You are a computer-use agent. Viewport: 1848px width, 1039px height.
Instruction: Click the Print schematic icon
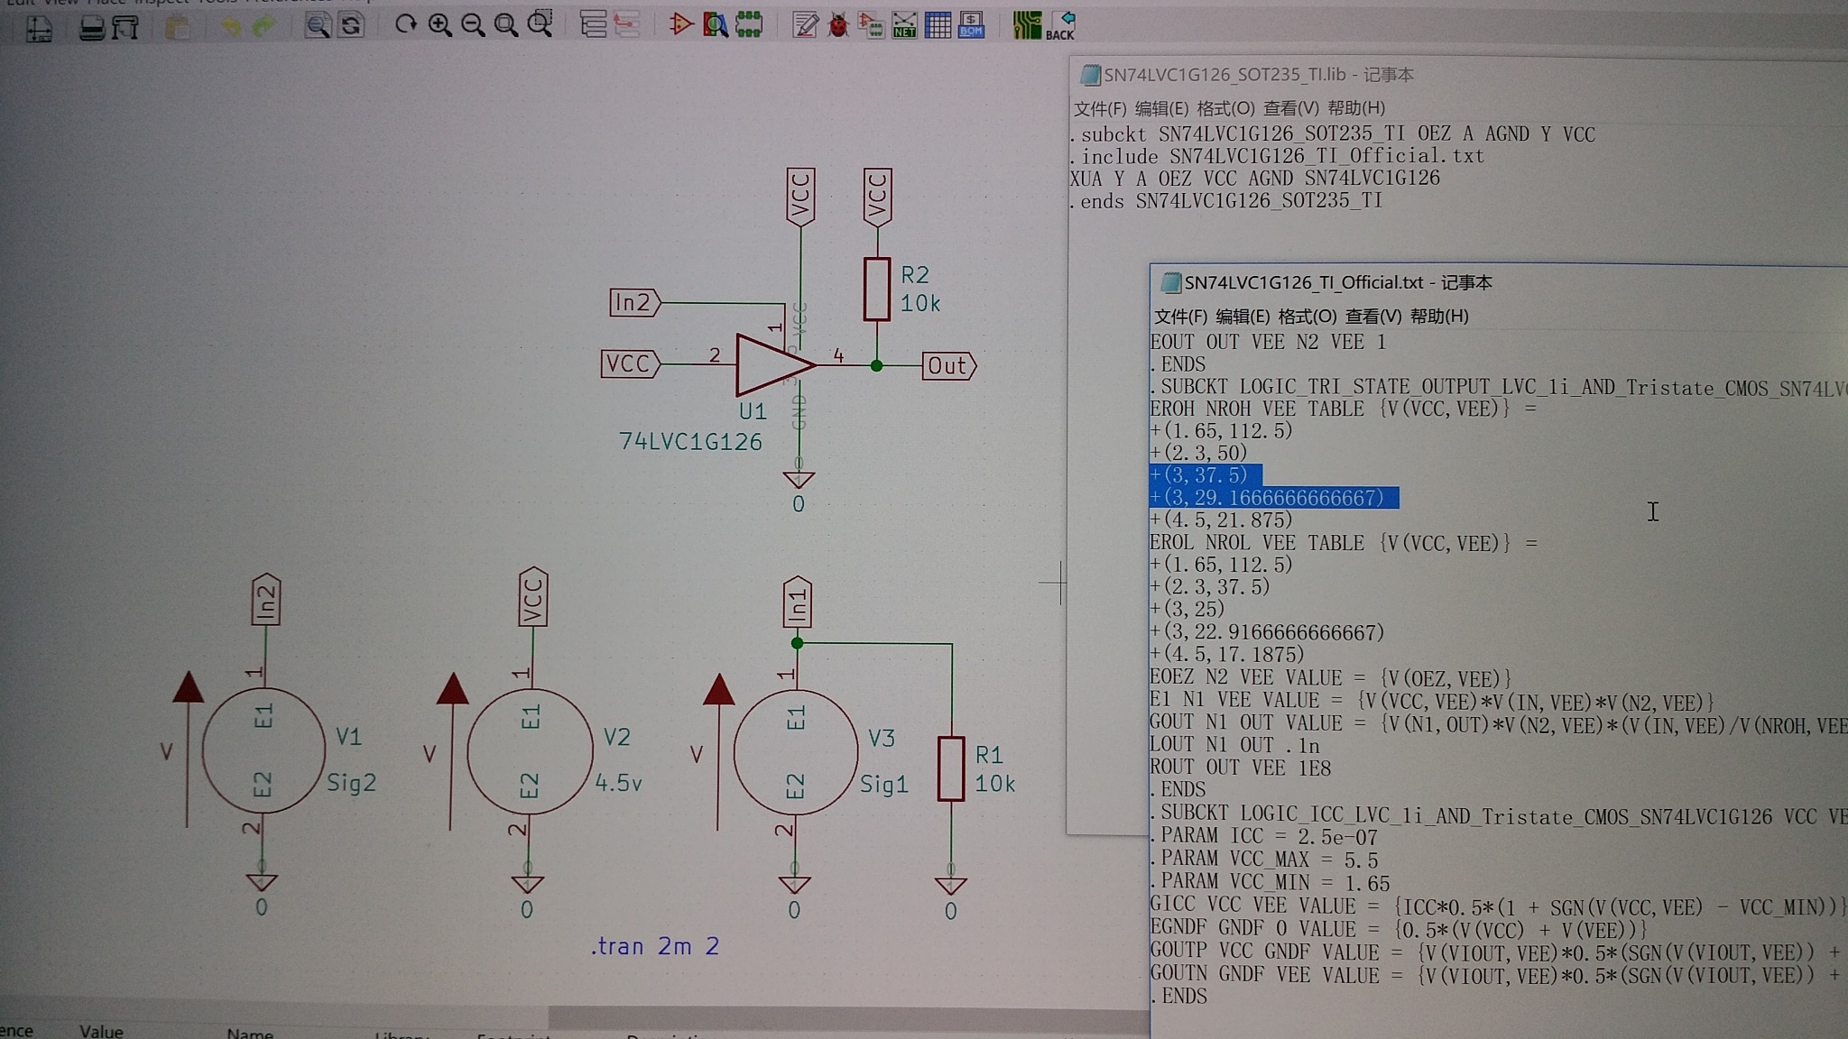coord(91,27)
